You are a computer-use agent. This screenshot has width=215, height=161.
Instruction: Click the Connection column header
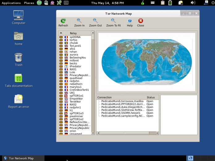pyautogui.click(x=121, y=97)
